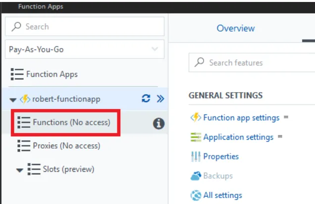Open the Function app settings link
This screenshot has height=204, width=315.
click(241, 118)
